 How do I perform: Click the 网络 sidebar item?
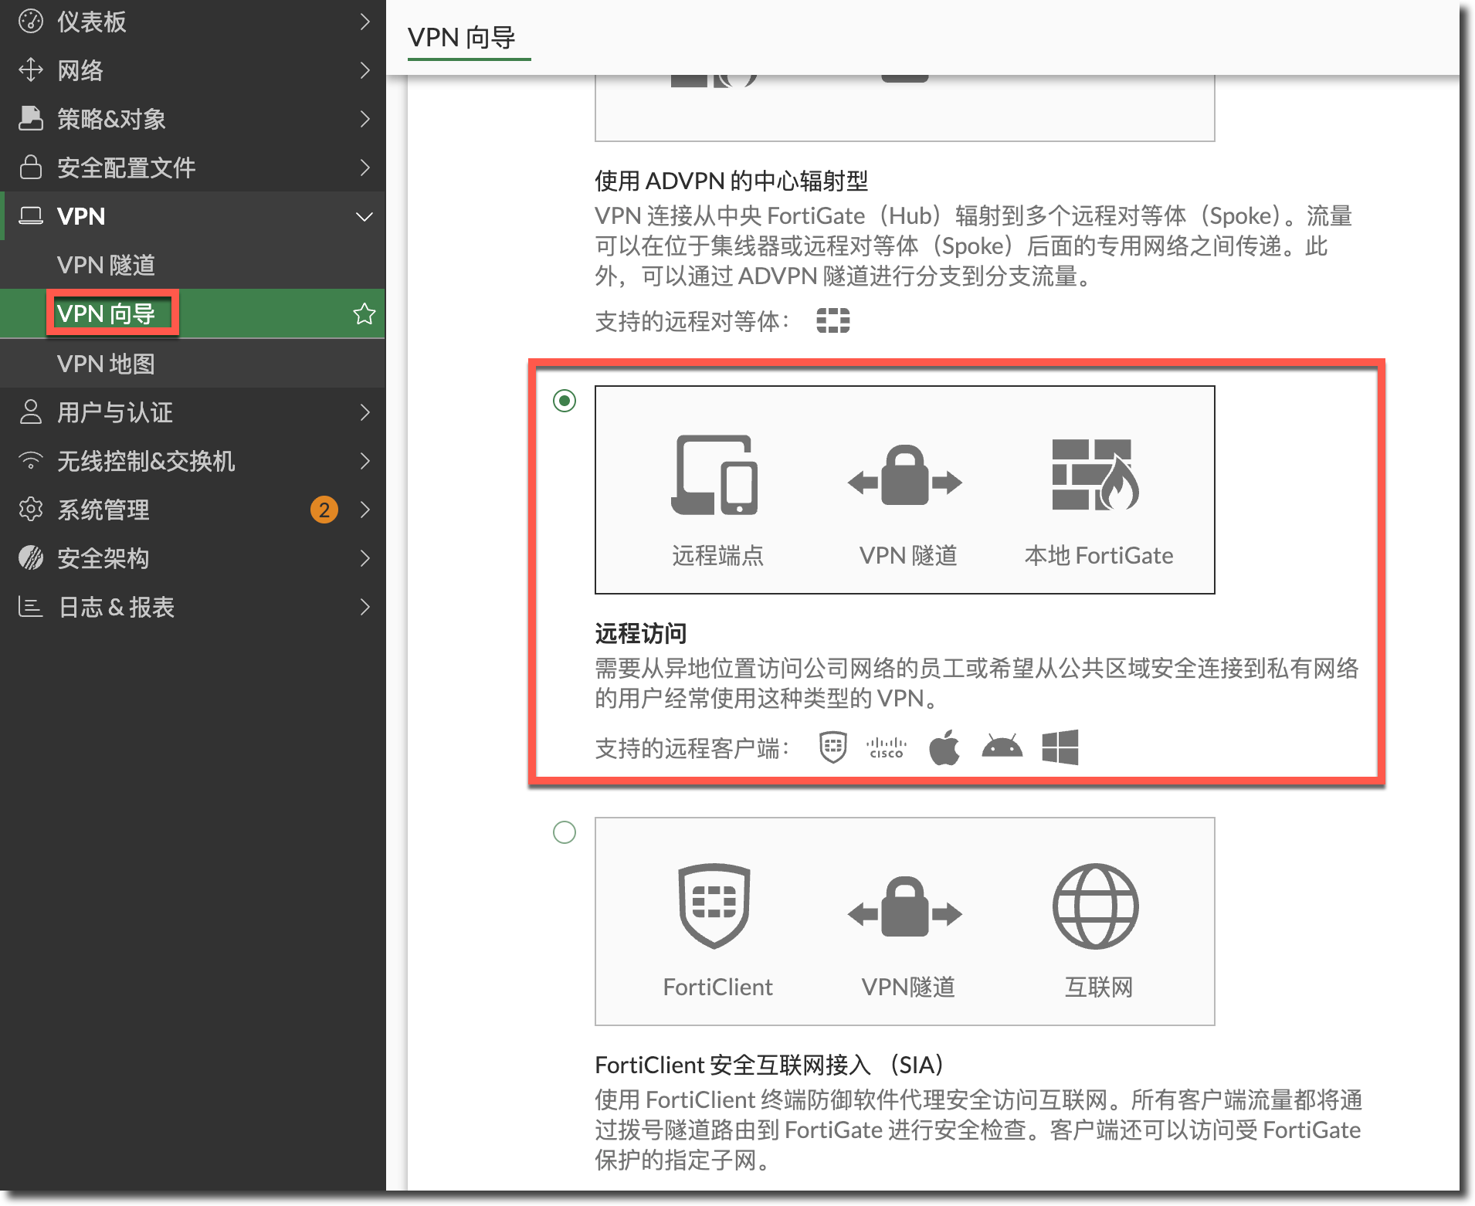click(80, 70)
